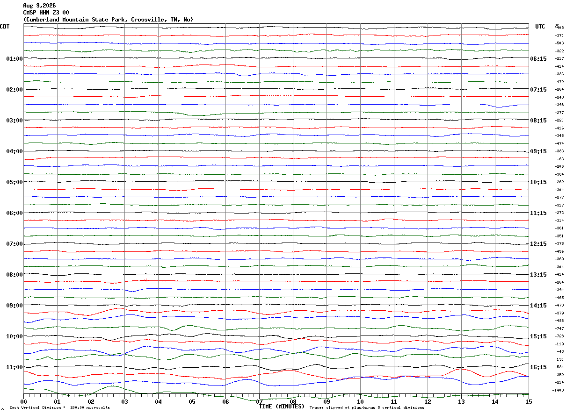Viewport: 566px width, 414px height.
Task: Click the DC offset value '-375'
Action: click(559, 243)
